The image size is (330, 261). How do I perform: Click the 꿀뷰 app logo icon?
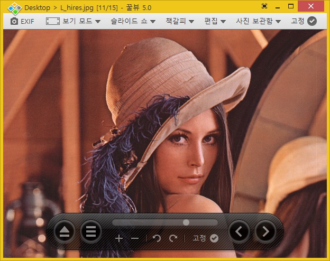point(14,8)
